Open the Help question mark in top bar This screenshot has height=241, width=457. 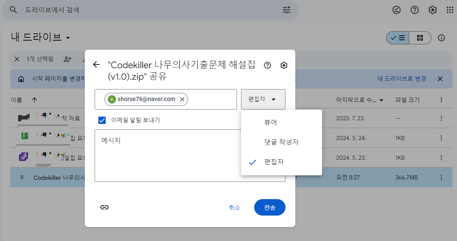pyautogui.click(x=415, y=10)
